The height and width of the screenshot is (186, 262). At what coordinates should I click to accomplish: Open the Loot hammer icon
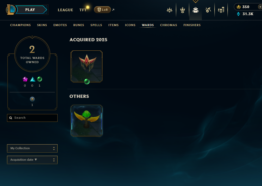point(208,10)
